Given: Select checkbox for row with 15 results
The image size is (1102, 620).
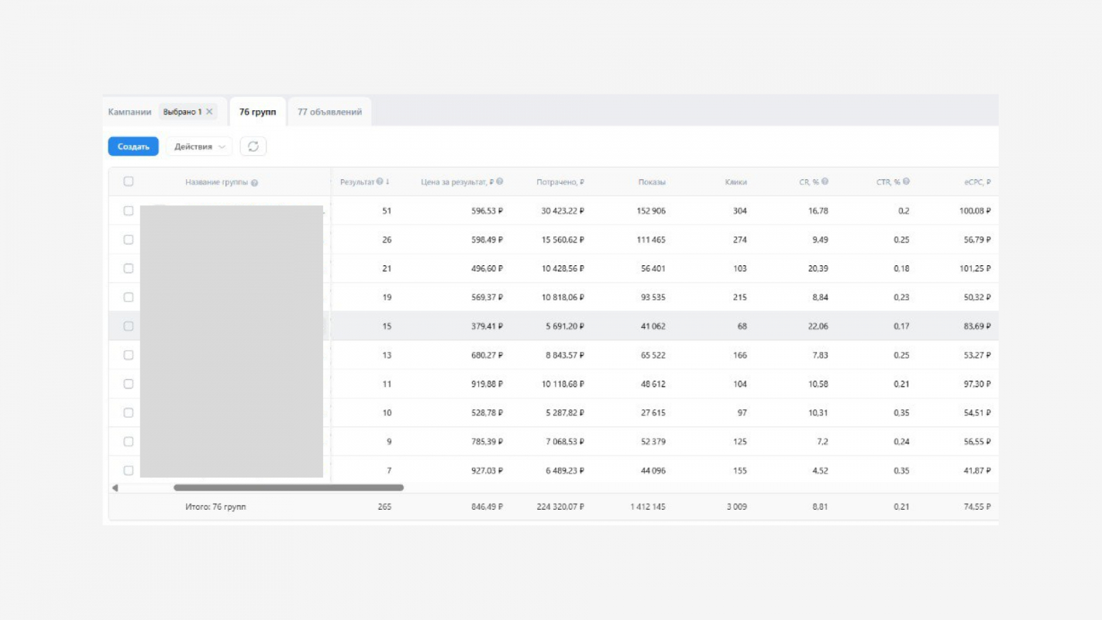Looking at the screenshot, I should (x=128, y=327).
